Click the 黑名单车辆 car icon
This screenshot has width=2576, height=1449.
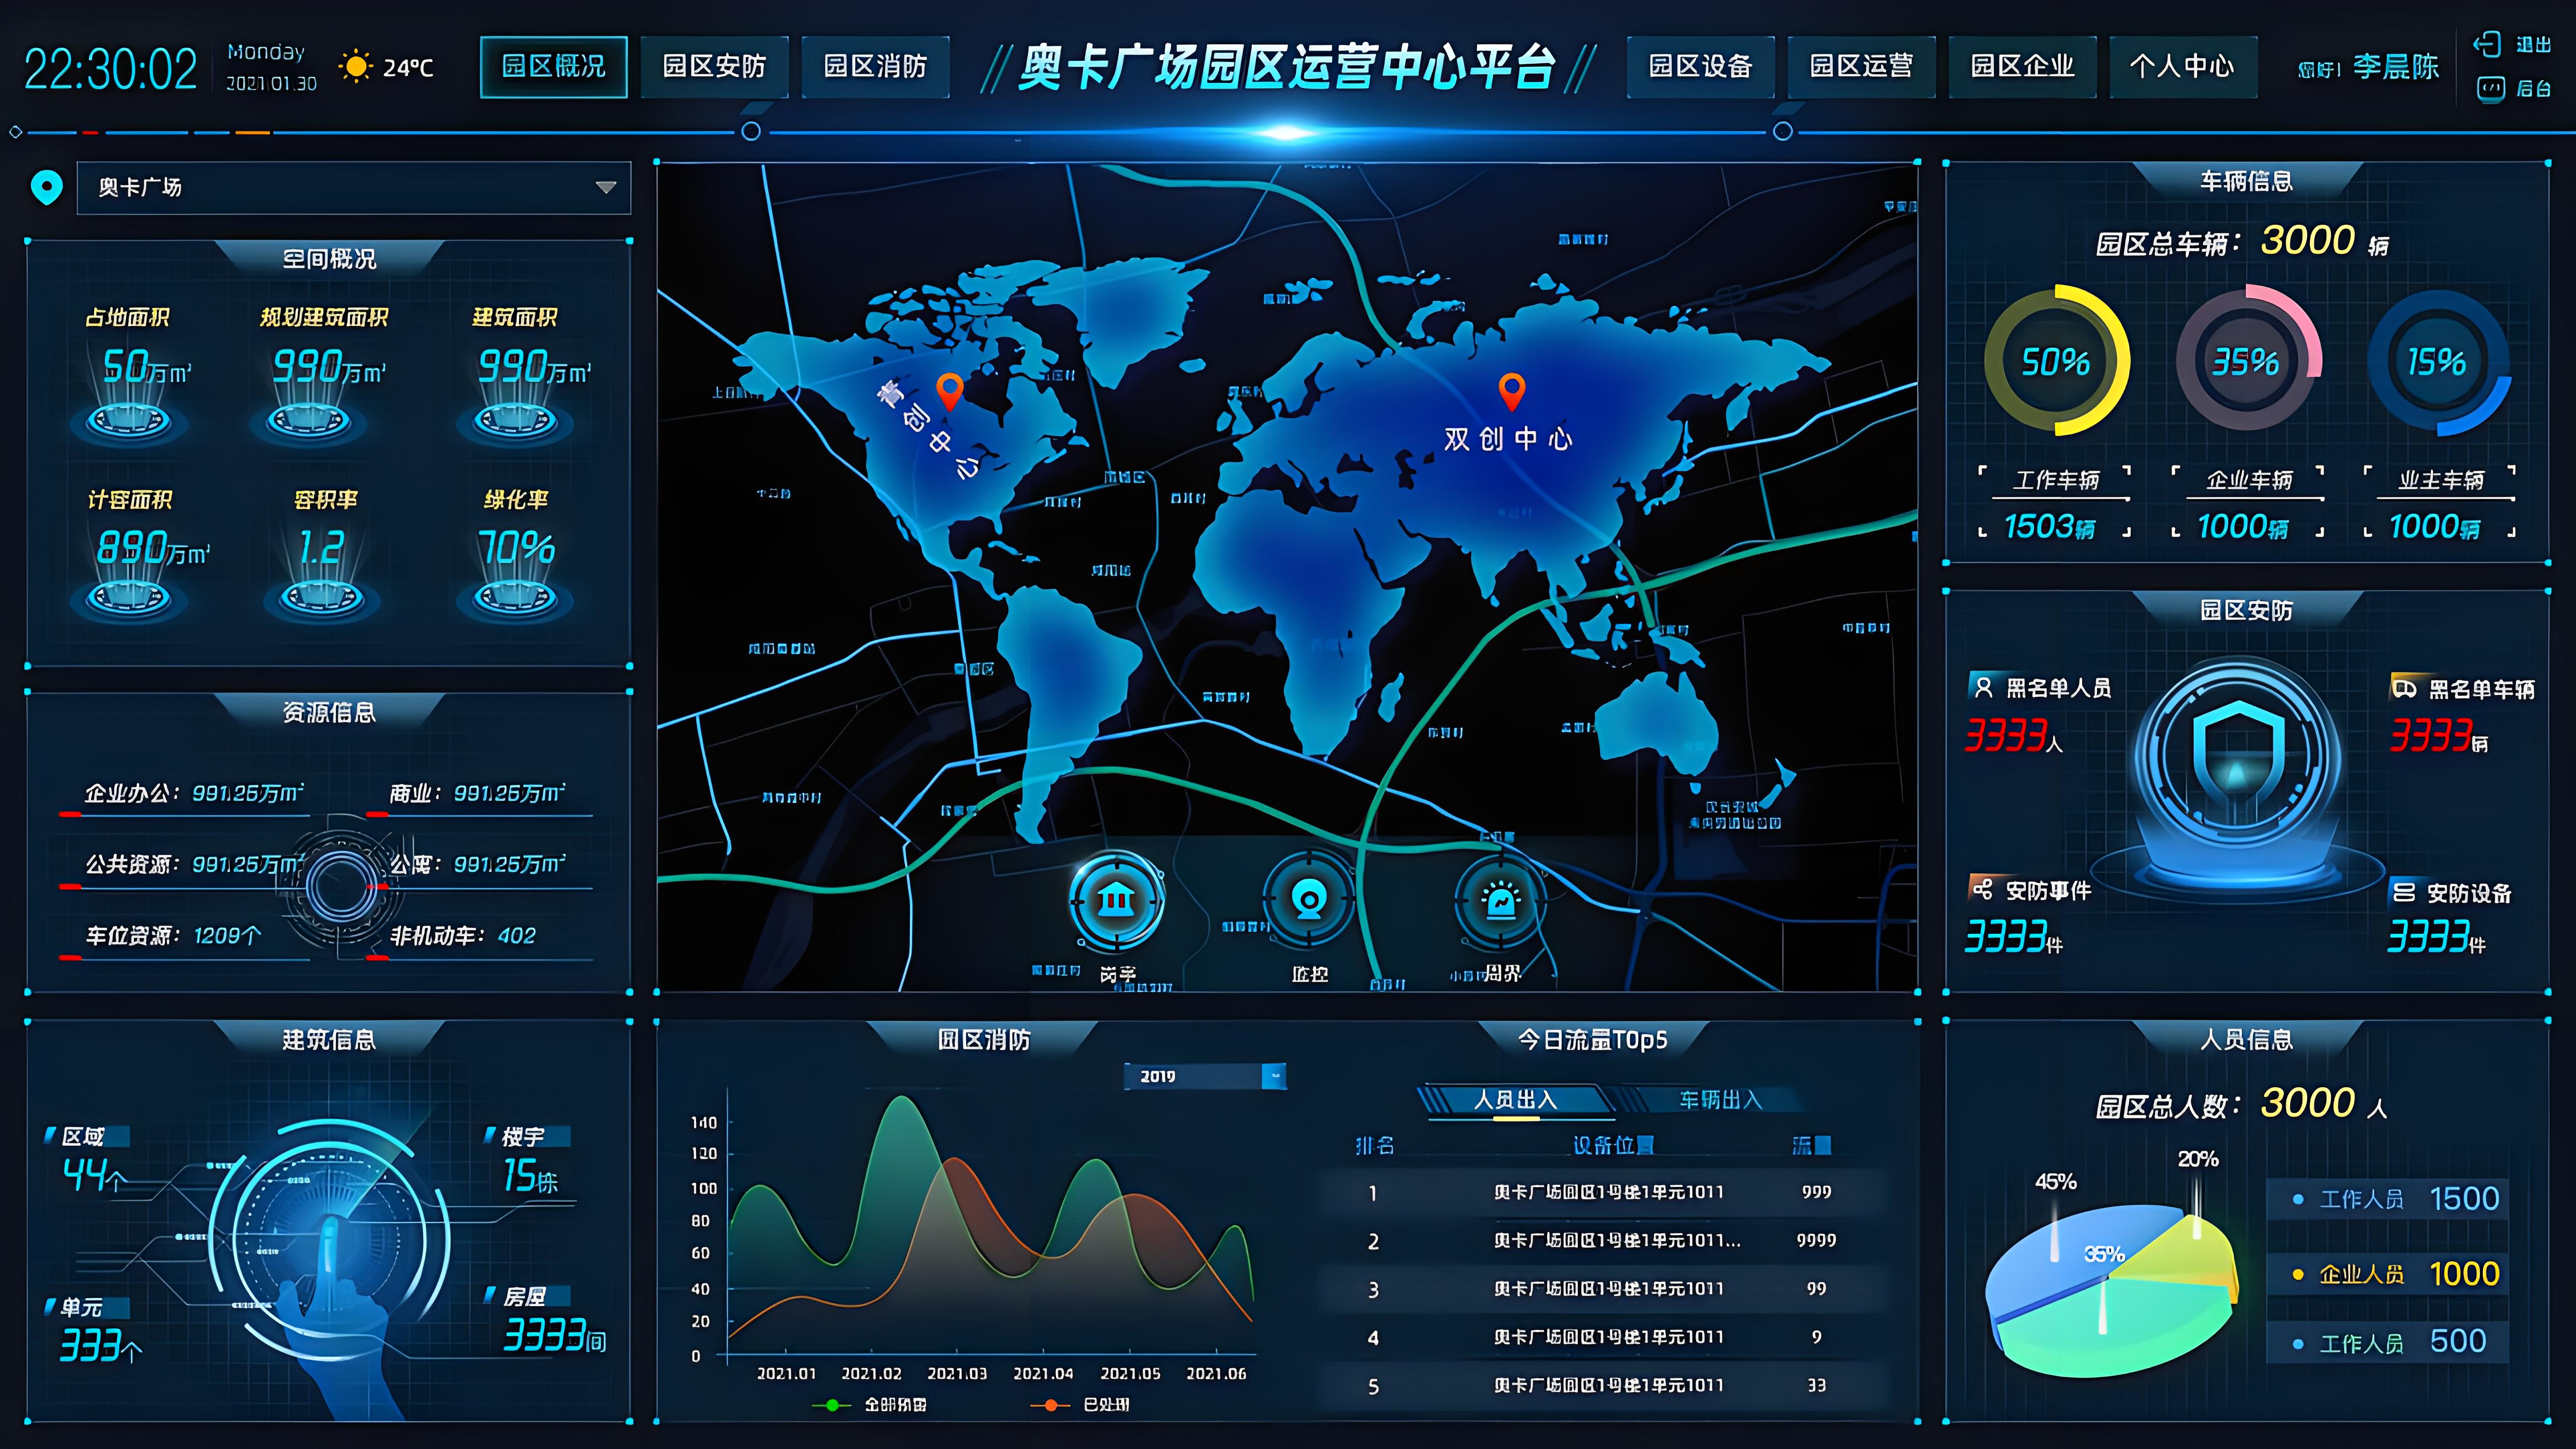click(2405, 688)
